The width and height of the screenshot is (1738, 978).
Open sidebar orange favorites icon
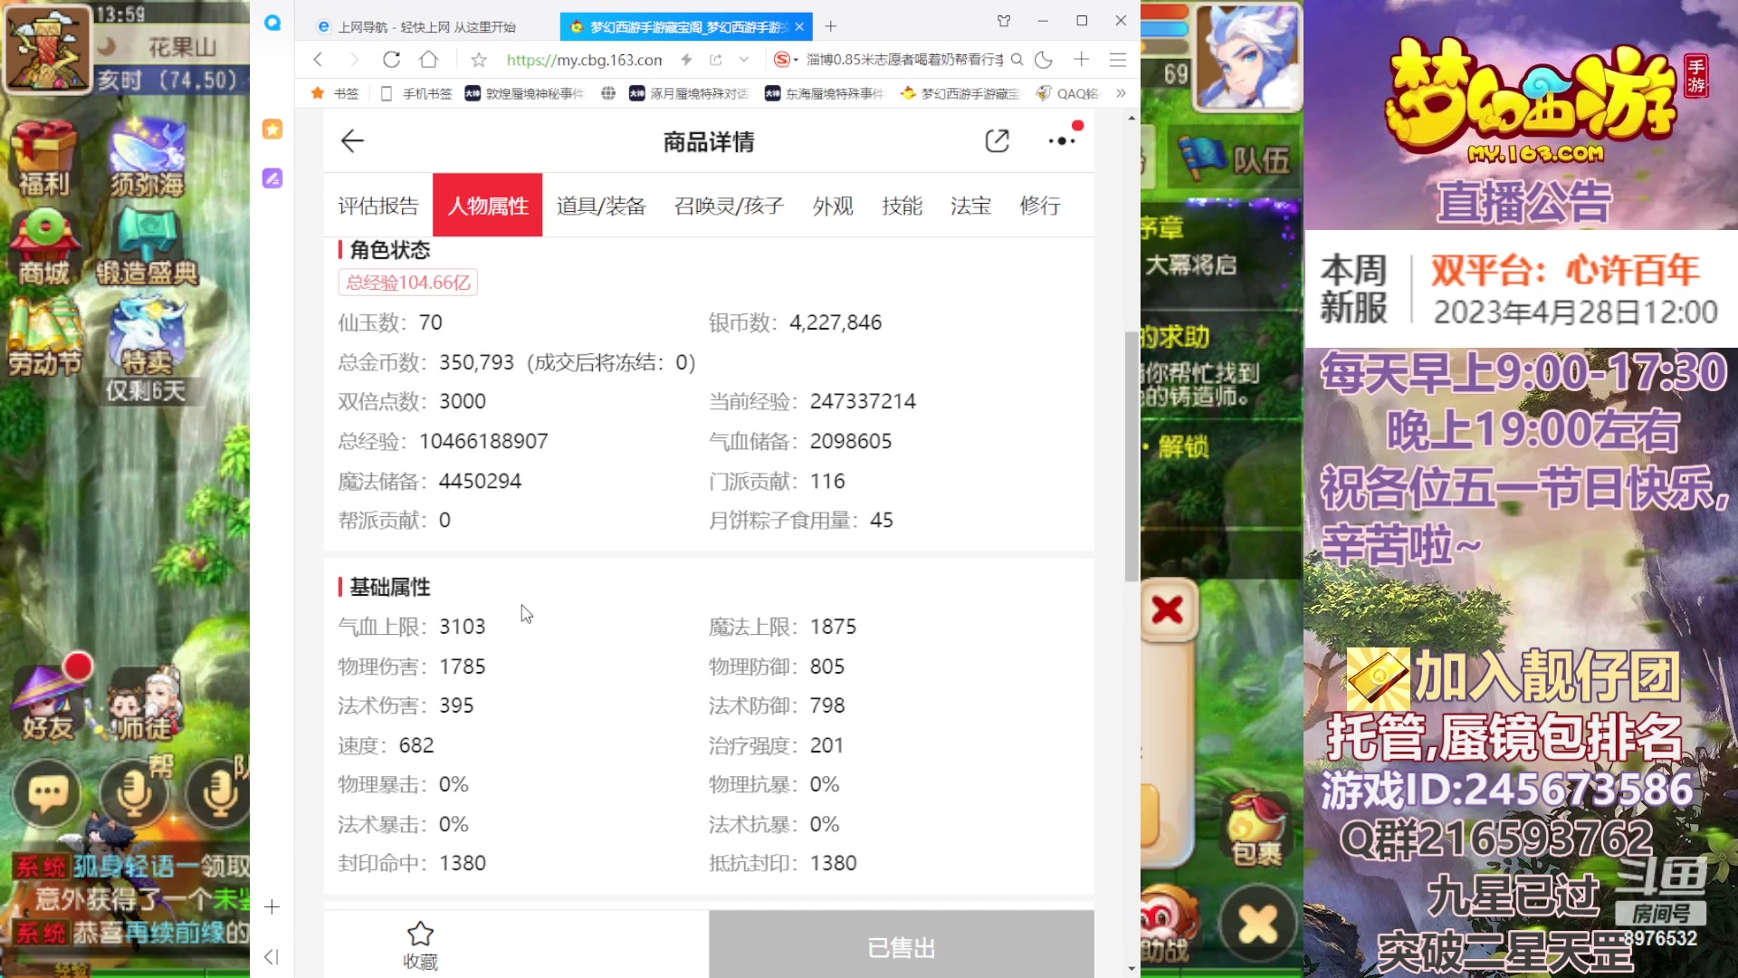[272, 129]
